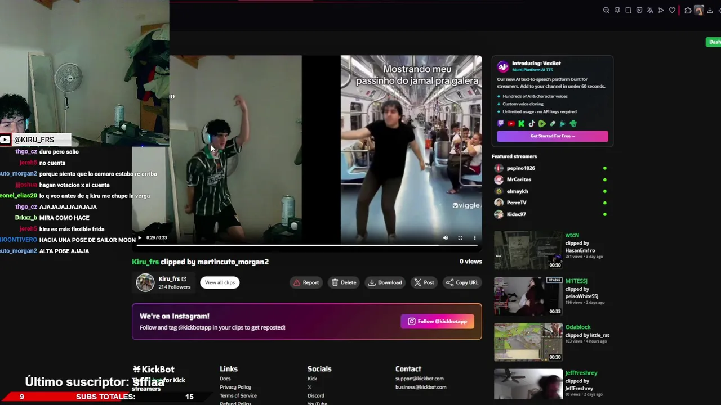
Task: Copy the clip URL
Action: [462, 282]
